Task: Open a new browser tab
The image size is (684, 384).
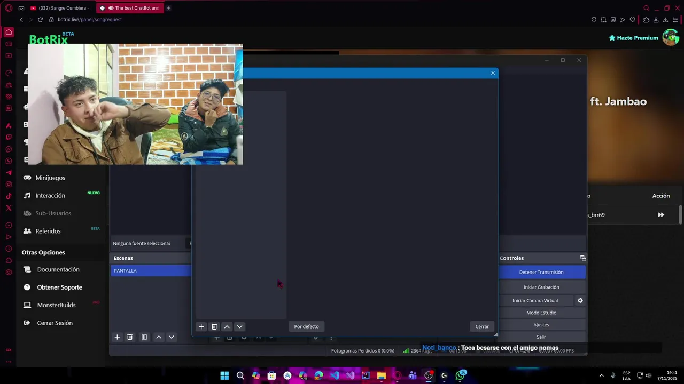Action: pyautogui.click(x=168, y=8)
